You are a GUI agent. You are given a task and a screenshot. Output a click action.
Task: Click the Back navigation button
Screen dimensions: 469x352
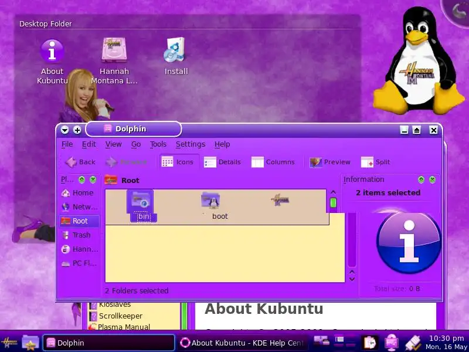(x=80, y=162)
